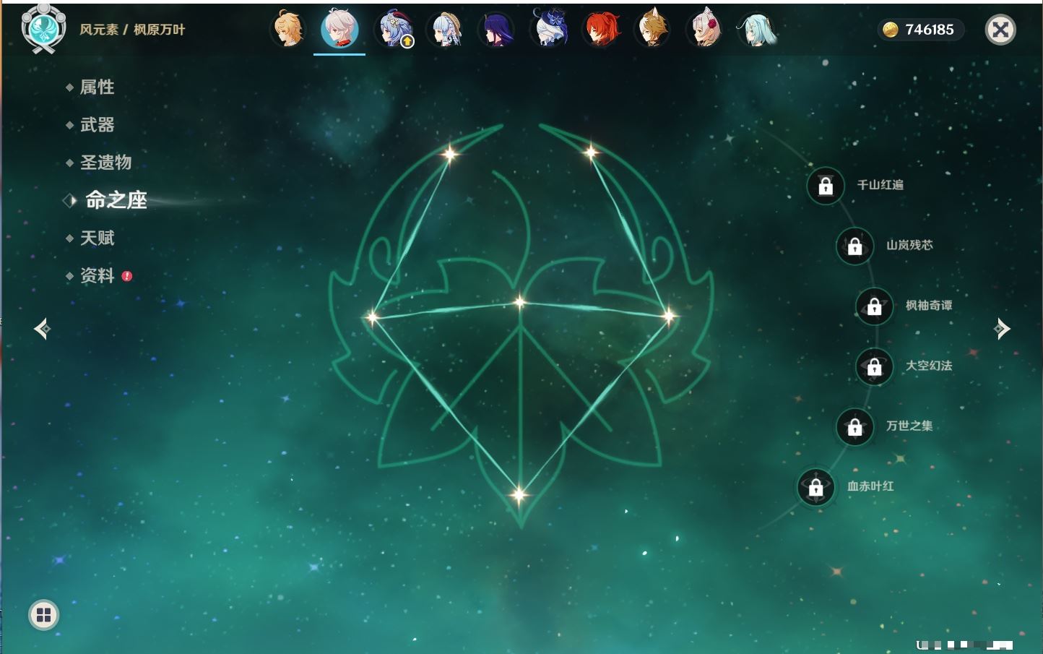Select the blonde Traveler avatar
Viewport: 1043px width, 654px height.
(x=287, y=30)
